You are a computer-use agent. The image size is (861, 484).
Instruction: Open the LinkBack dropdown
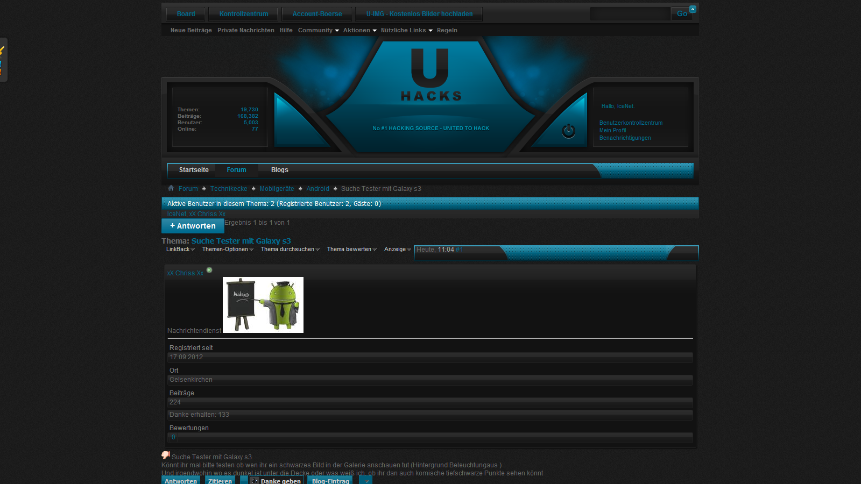coord(180,250)
